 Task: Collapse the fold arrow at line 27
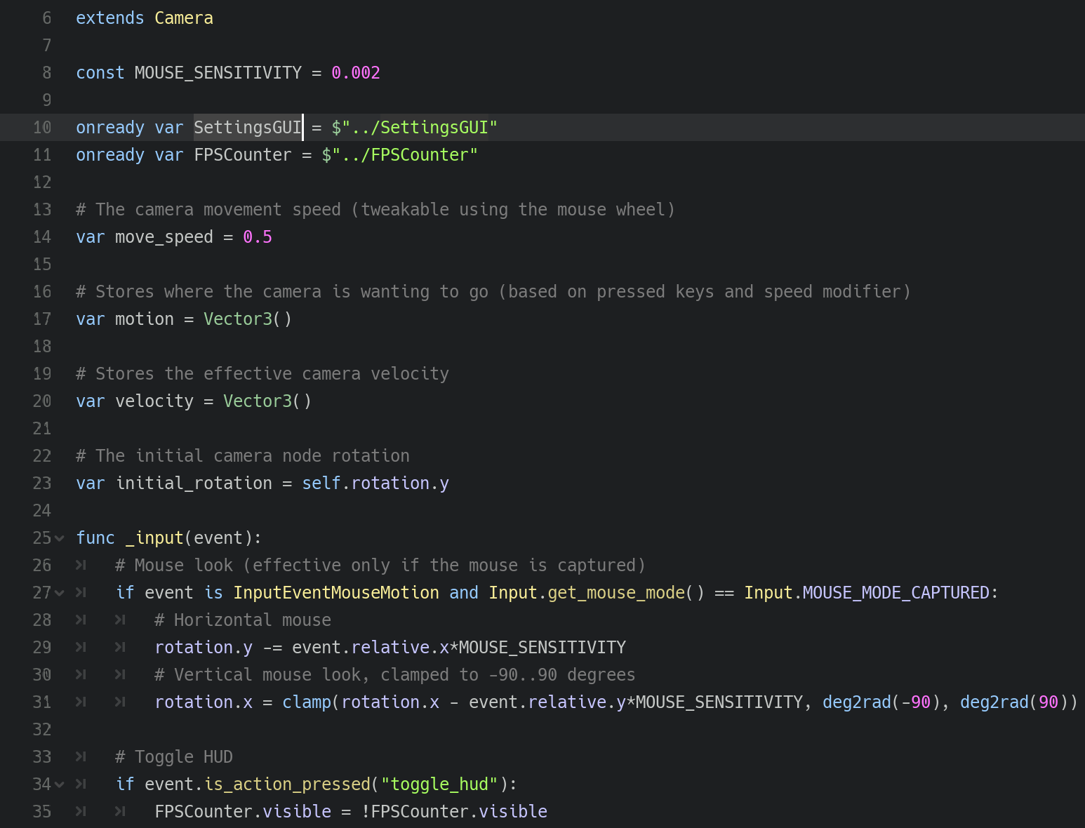point(60,593)
